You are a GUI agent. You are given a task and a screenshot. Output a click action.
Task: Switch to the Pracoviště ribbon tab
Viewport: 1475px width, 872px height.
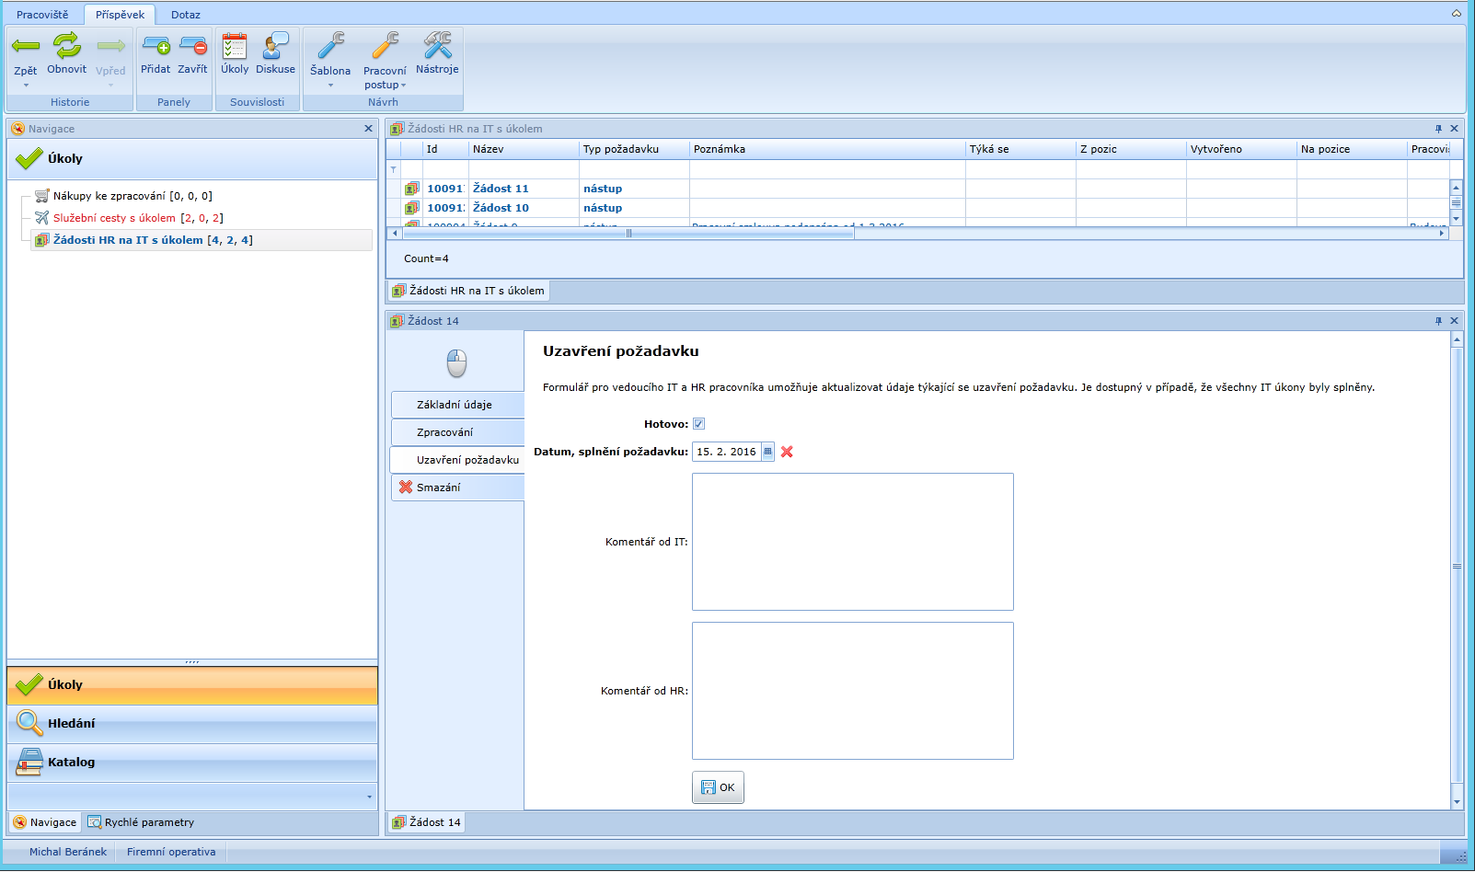click(42, 15)
